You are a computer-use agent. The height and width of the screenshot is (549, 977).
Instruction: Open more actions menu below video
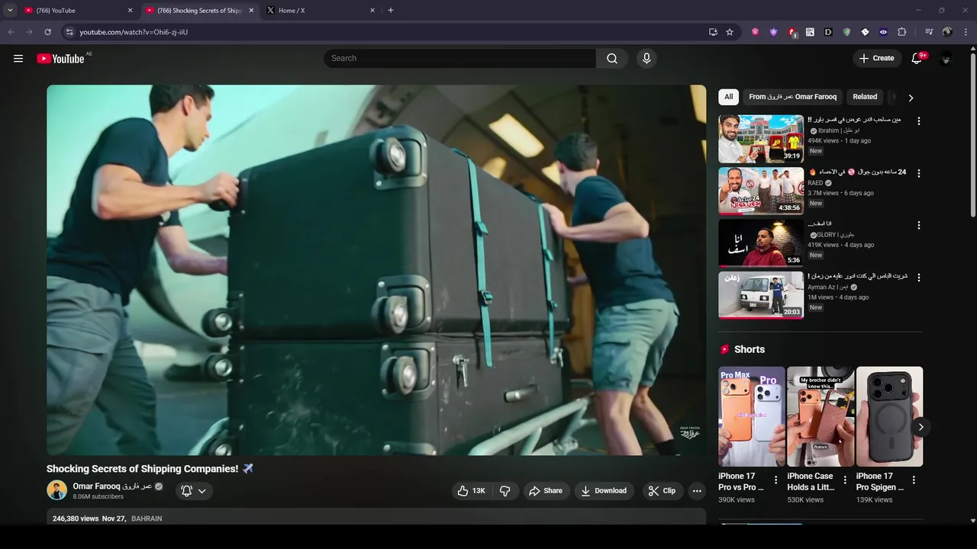697,491
